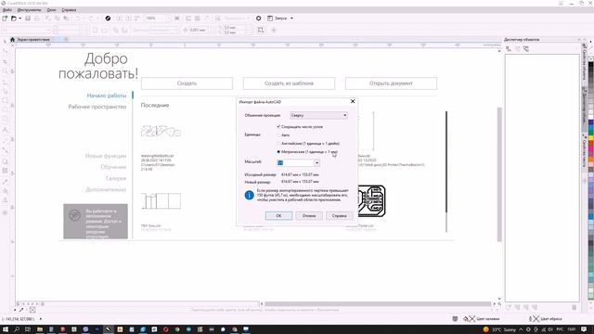Click the black circular icon in the standard toolbar
594x334 pixels.
[108, 19]
